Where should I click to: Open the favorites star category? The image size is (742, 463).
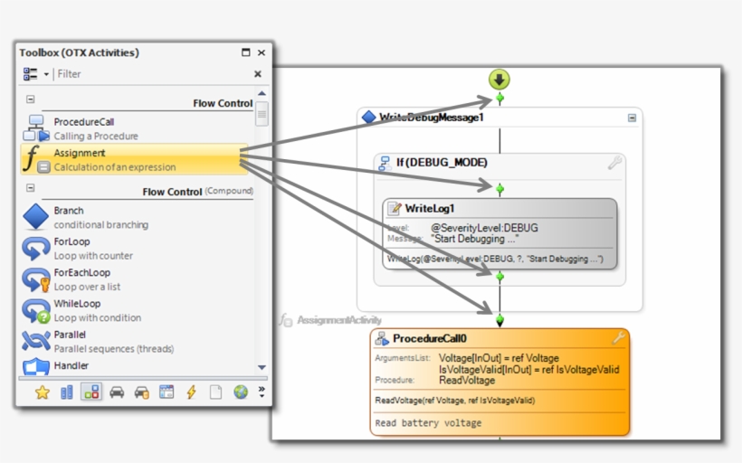click(43, 392)
